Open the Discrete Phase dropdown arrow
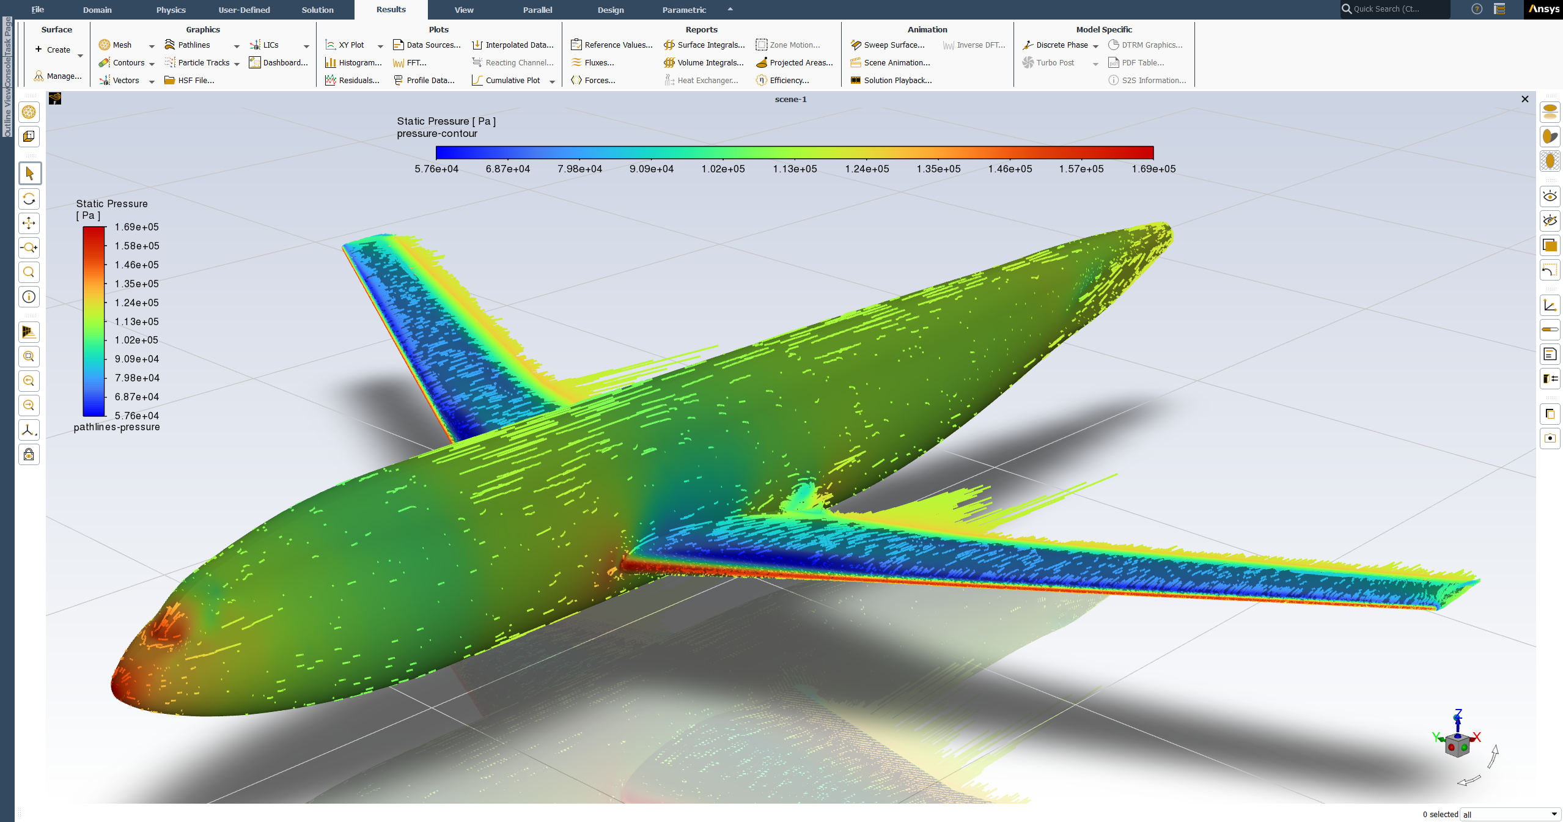Viewport: 1563px width, 822px height. 1095,46
